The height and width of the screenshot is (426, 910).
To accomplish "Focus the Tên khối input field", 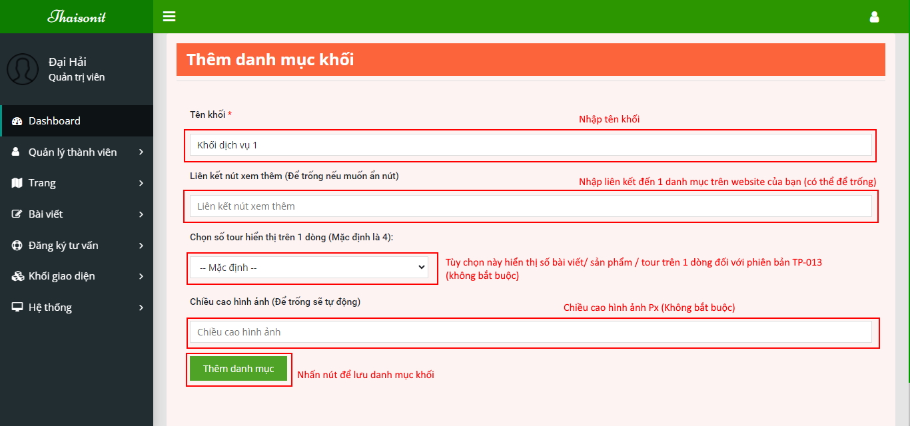I will (530, 145).
